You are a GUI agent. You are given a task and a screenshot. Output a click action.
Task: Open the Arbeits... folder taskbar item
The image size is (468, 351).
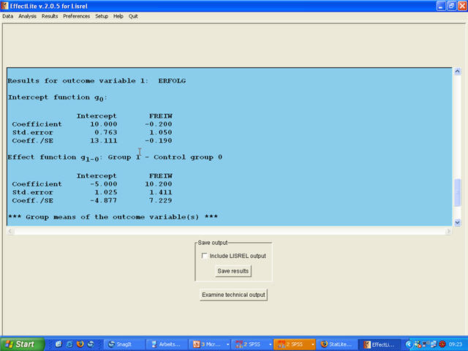166,344
